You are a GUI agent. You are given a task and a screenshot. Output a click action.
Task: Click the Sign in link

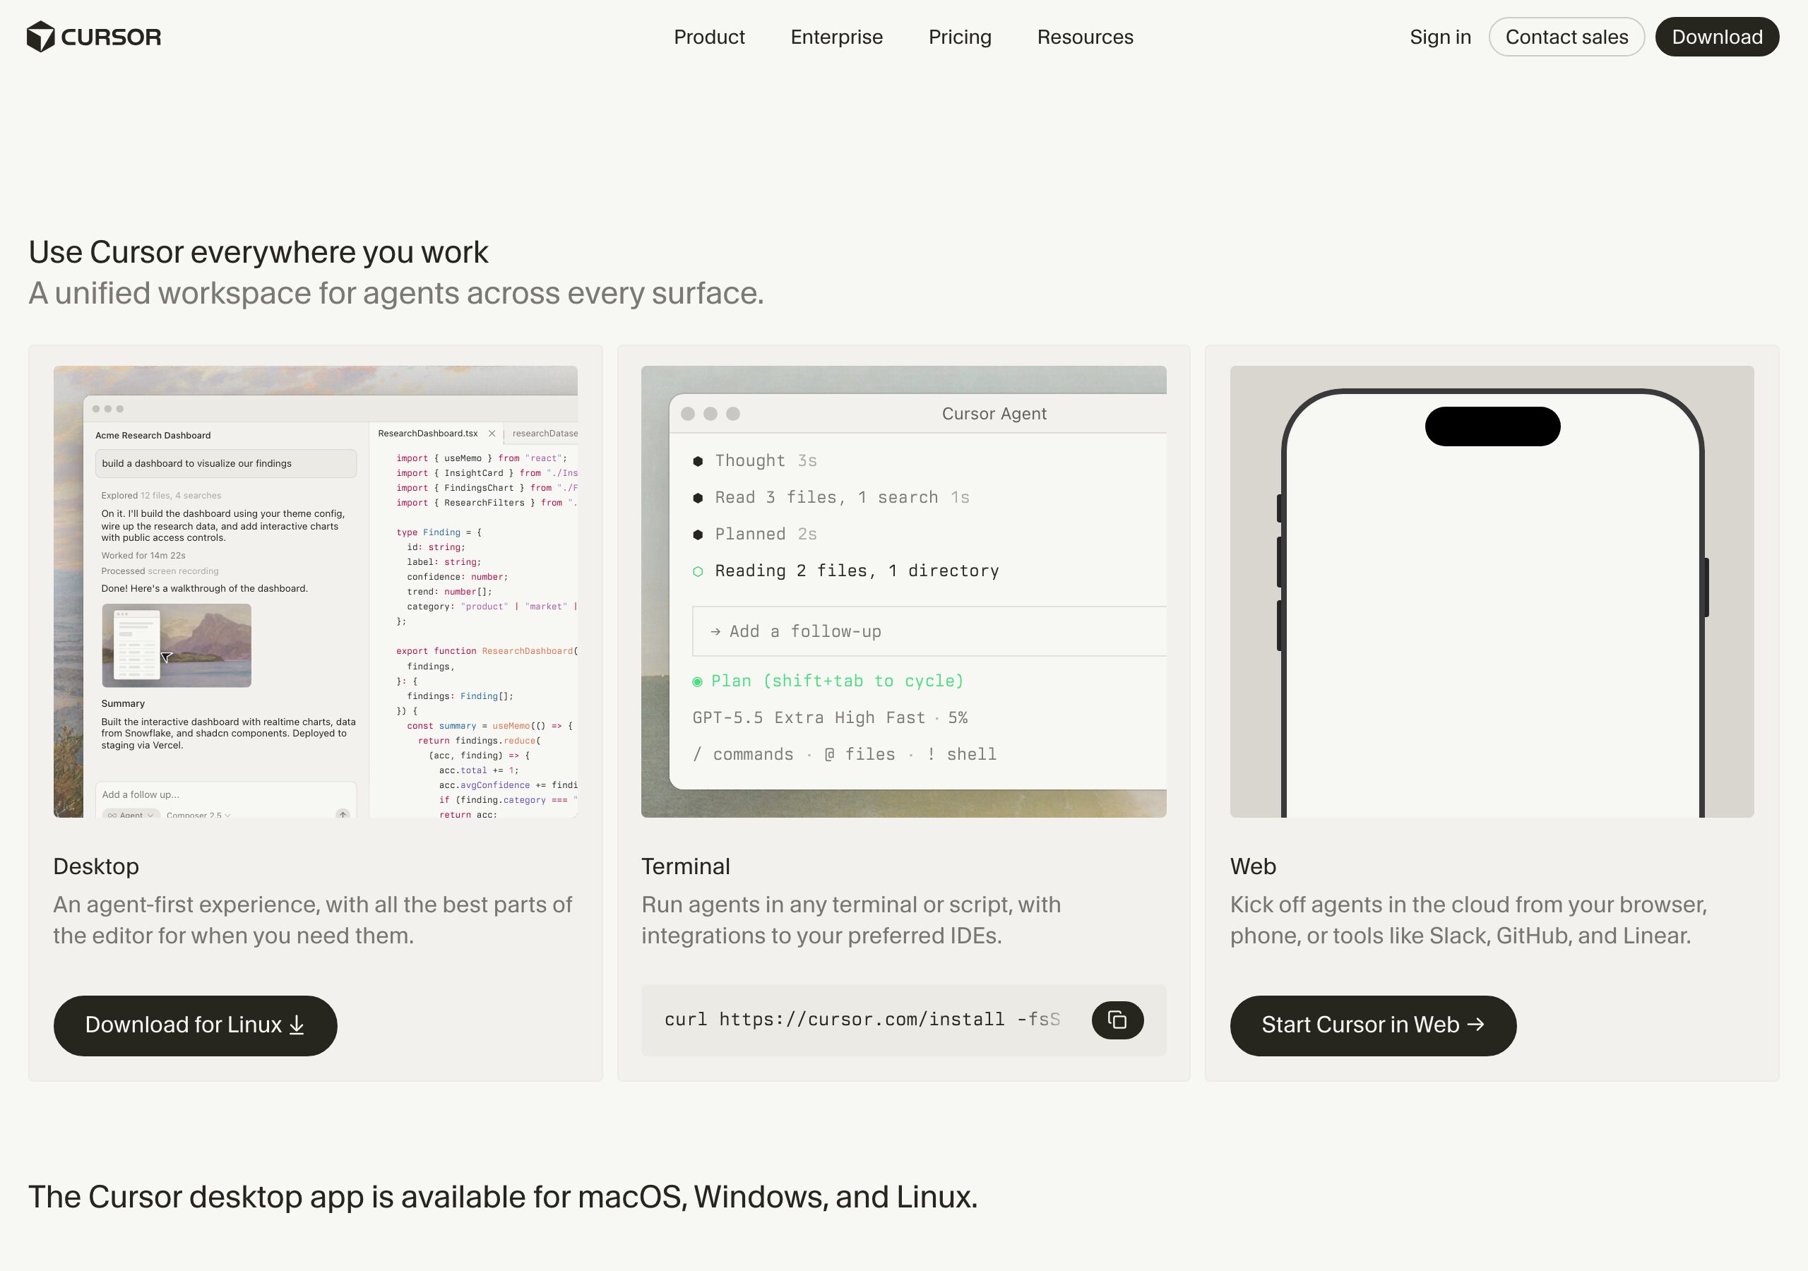(1440, 37)
